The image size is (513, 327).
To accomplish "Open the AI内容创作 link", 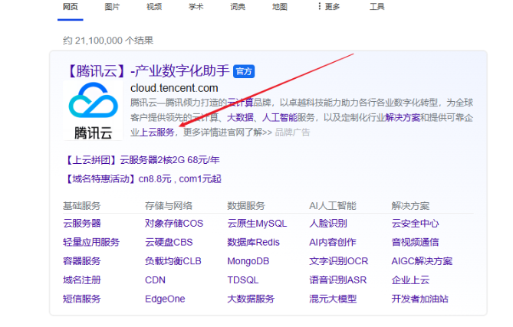I will tap(333, 243).
